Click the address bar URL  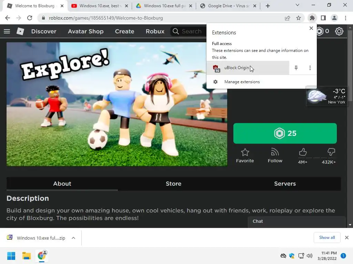pos(106,18)
